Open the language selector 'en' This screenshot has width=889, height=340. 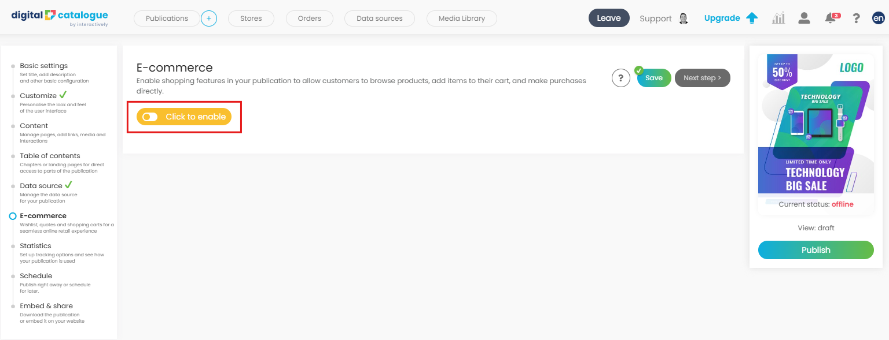pos(878,18)
